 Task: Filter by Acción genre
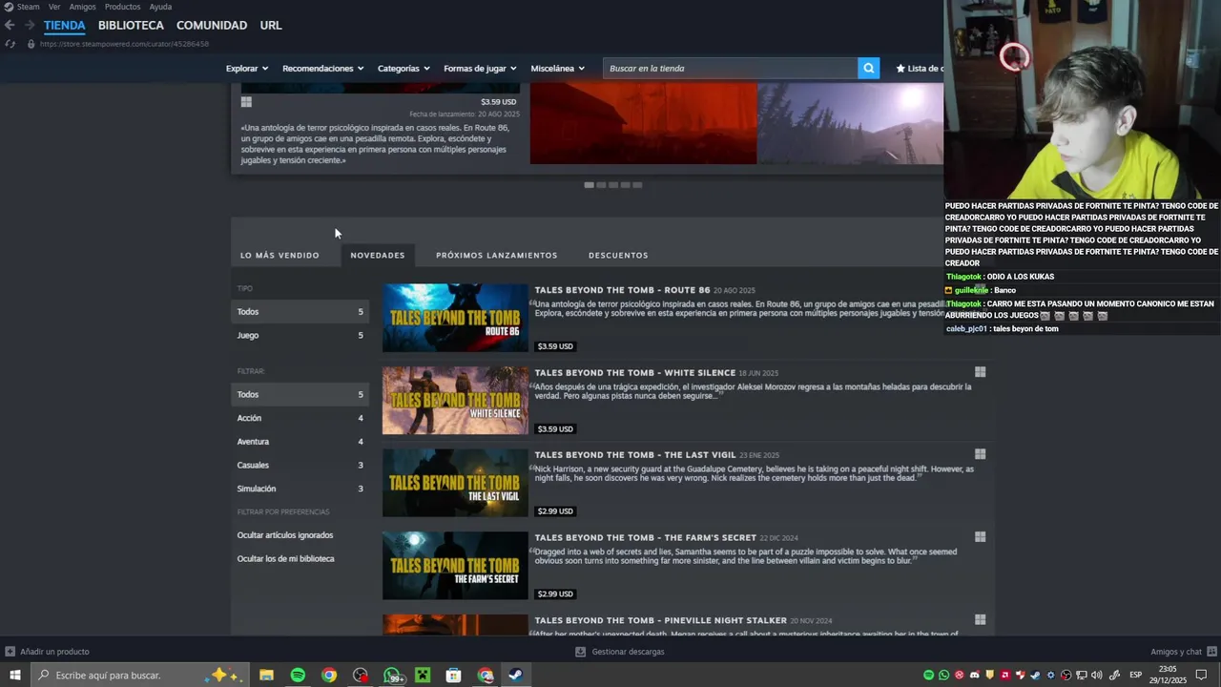coord(300,418)
